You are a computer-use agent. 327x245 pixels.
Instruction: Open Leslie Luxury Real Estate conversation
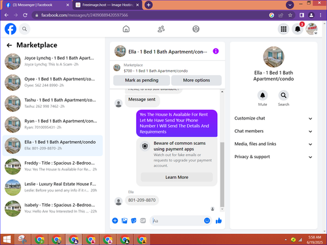pos(52,188)
